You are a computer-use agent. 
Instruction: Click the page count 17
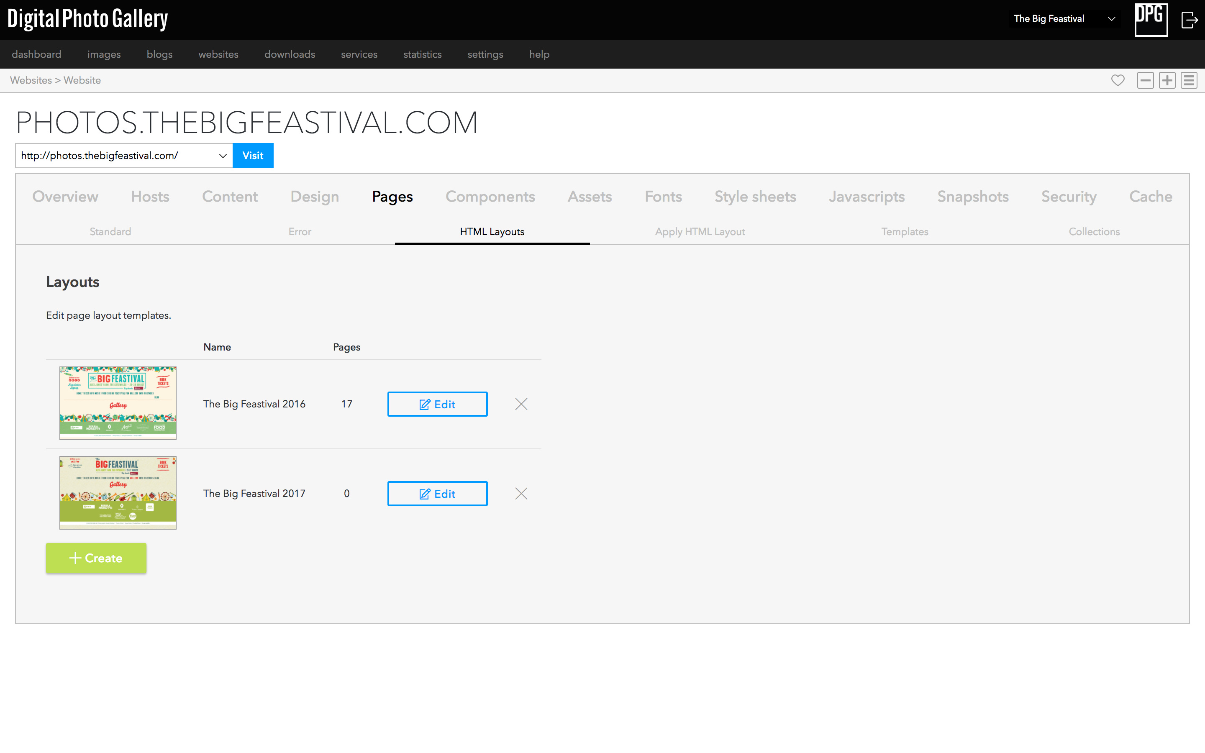coord(346,404)
